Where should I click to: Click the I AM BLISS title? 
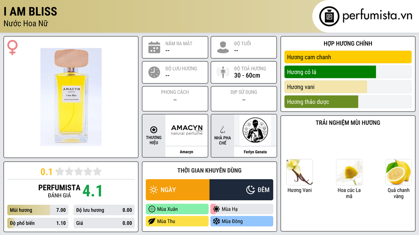[30, 11]
